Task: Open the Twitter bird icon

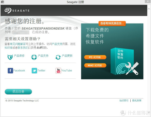Action: click(34, 70)
